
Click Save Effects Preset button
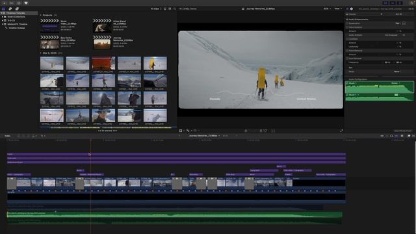click(x=403, y=131)
